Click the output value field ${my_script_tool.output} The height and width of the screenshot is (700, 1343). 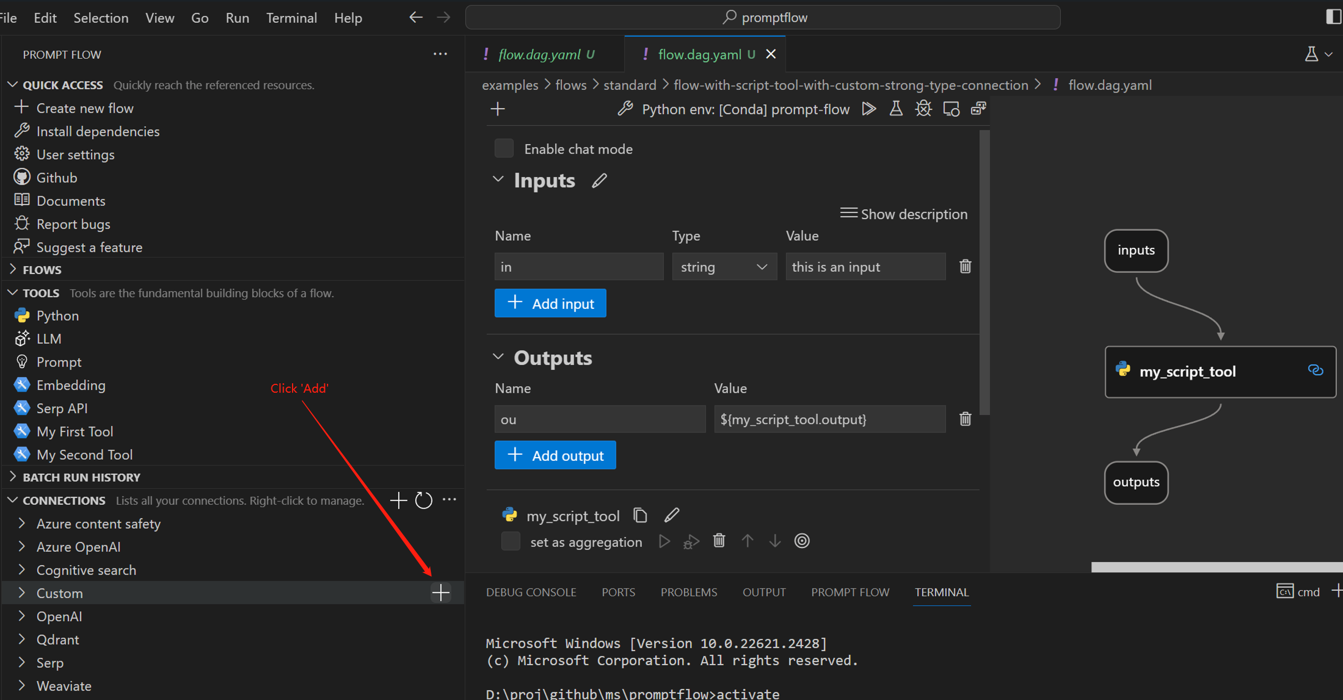pos(829,419)
